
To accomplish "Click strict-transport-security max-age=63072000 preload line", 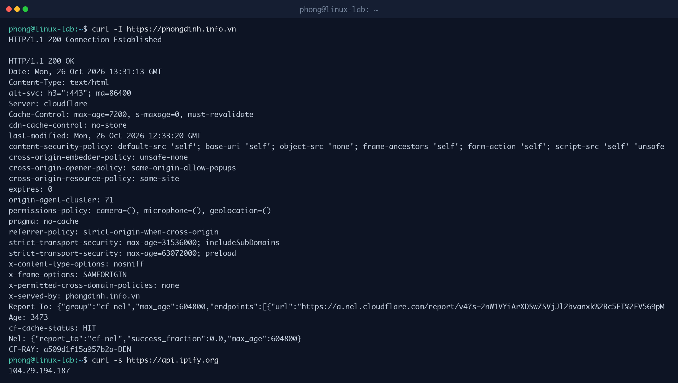I will point(122,253).
